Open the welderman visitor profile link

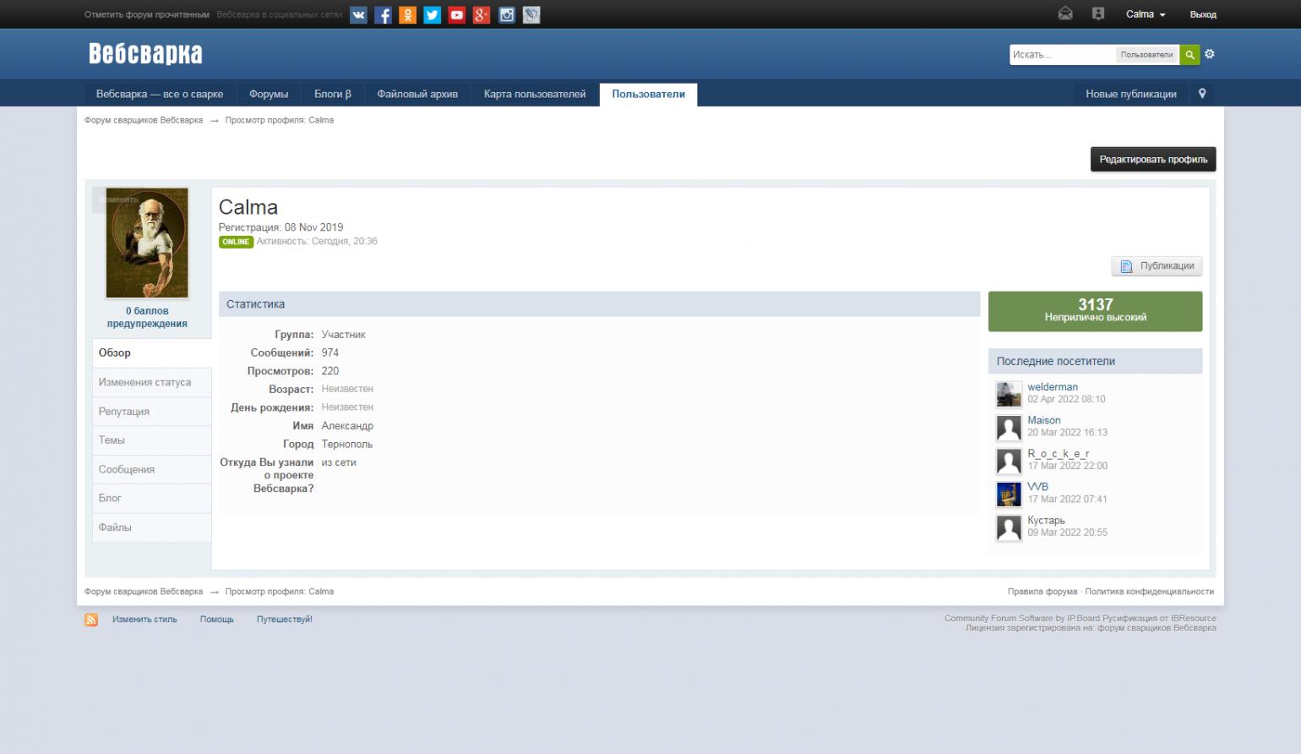tap(1052, 387)
